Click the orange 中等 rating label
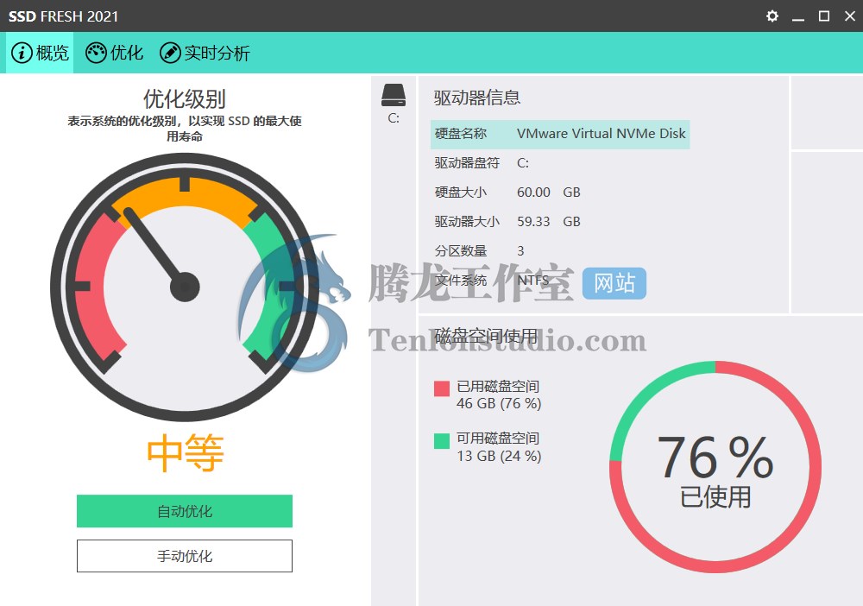This screenshot has height=606, width=863. click(185, 452)
